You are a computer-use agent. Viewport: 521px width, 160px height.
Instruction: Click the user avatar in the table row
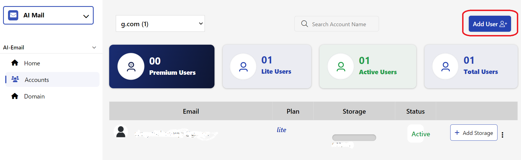click(x=121, y=132)
